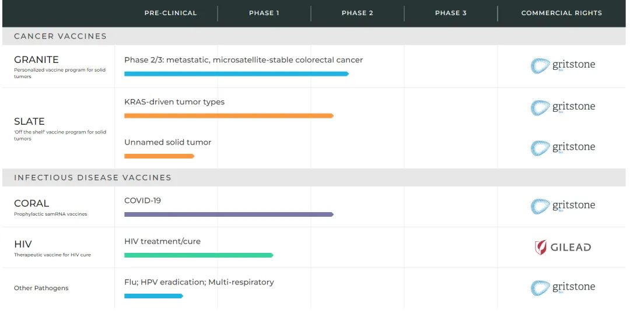Click the Commercial Rights column header
Image resolution: width=630 pixels, height=317 pixels.
tap(561, 13)
